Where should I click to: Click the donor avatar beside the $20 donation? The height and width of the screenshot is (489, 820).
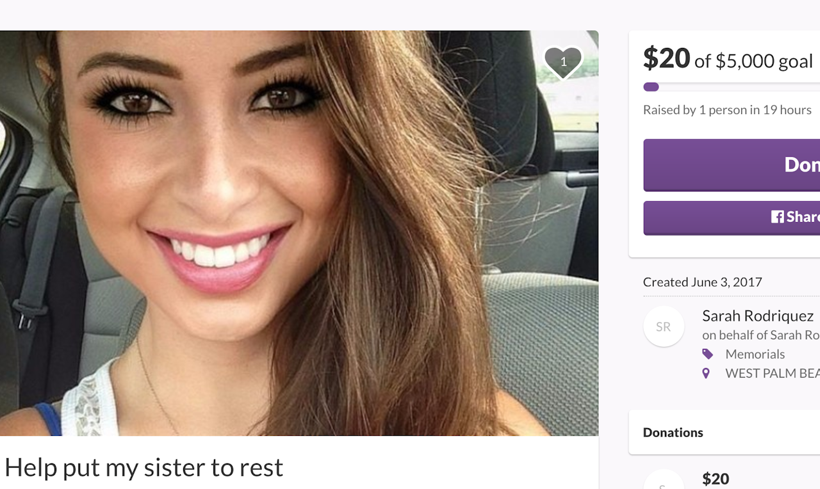tap(664, 480)
